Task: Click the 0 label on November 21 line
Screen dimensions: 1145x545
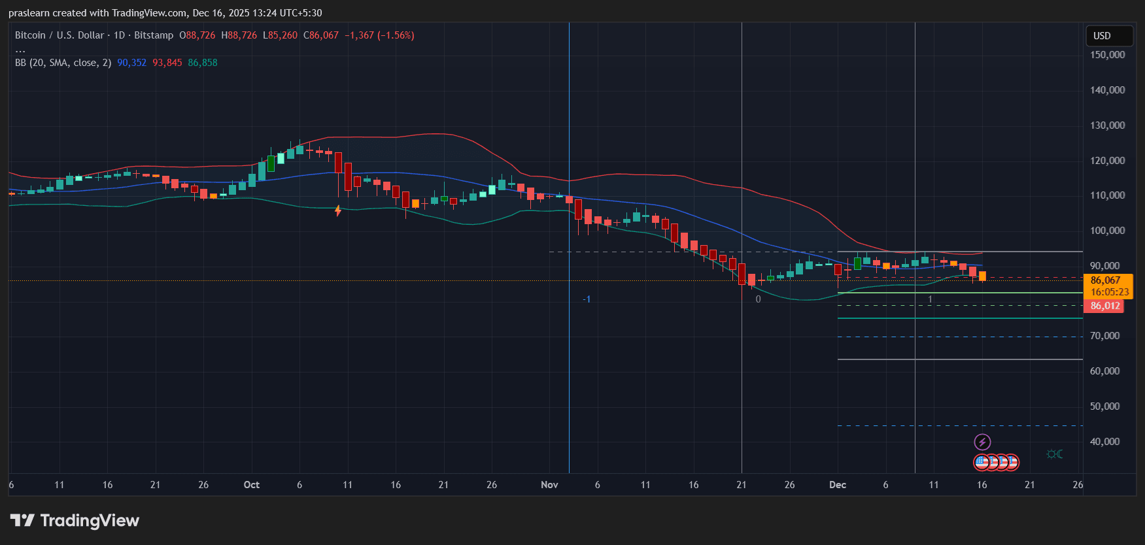Action: [758, 299]
